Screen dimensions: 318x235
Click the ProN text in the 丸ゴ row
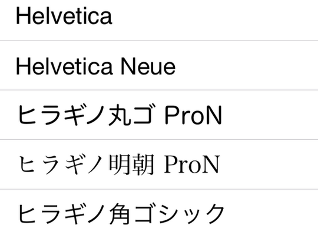point(193,115)
